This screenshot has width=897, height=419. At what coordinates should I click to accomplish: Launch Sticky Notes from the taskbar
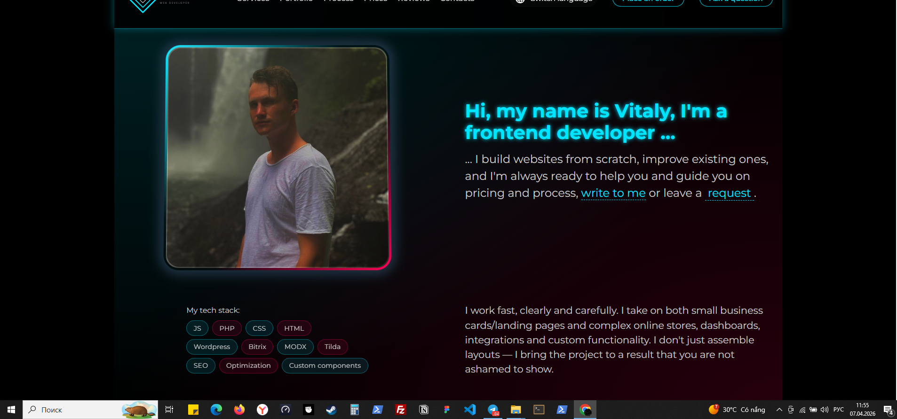pyautogui.click(x=193, y=410)
